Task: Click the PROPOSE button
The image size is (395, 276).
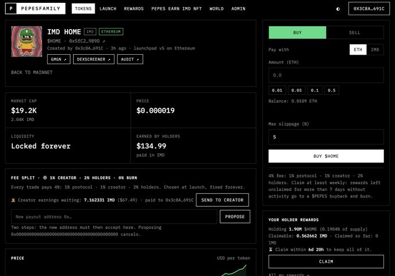Action: 235,217
